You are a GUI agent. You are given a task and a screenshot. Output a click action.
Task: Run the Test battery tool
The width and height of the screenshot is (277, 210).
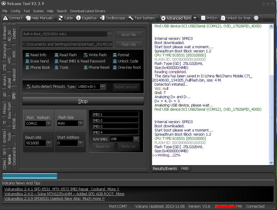(x=142, y=18)
